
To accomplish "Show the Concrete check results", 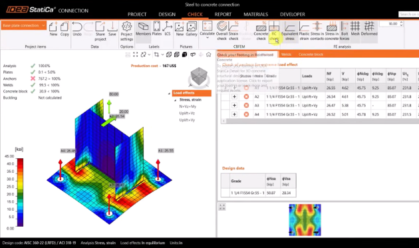I will point(261,31).
